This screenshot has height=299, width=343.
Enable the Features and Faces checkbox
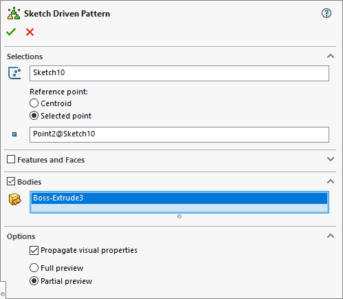pyautogui.click(x=11, y=159)
